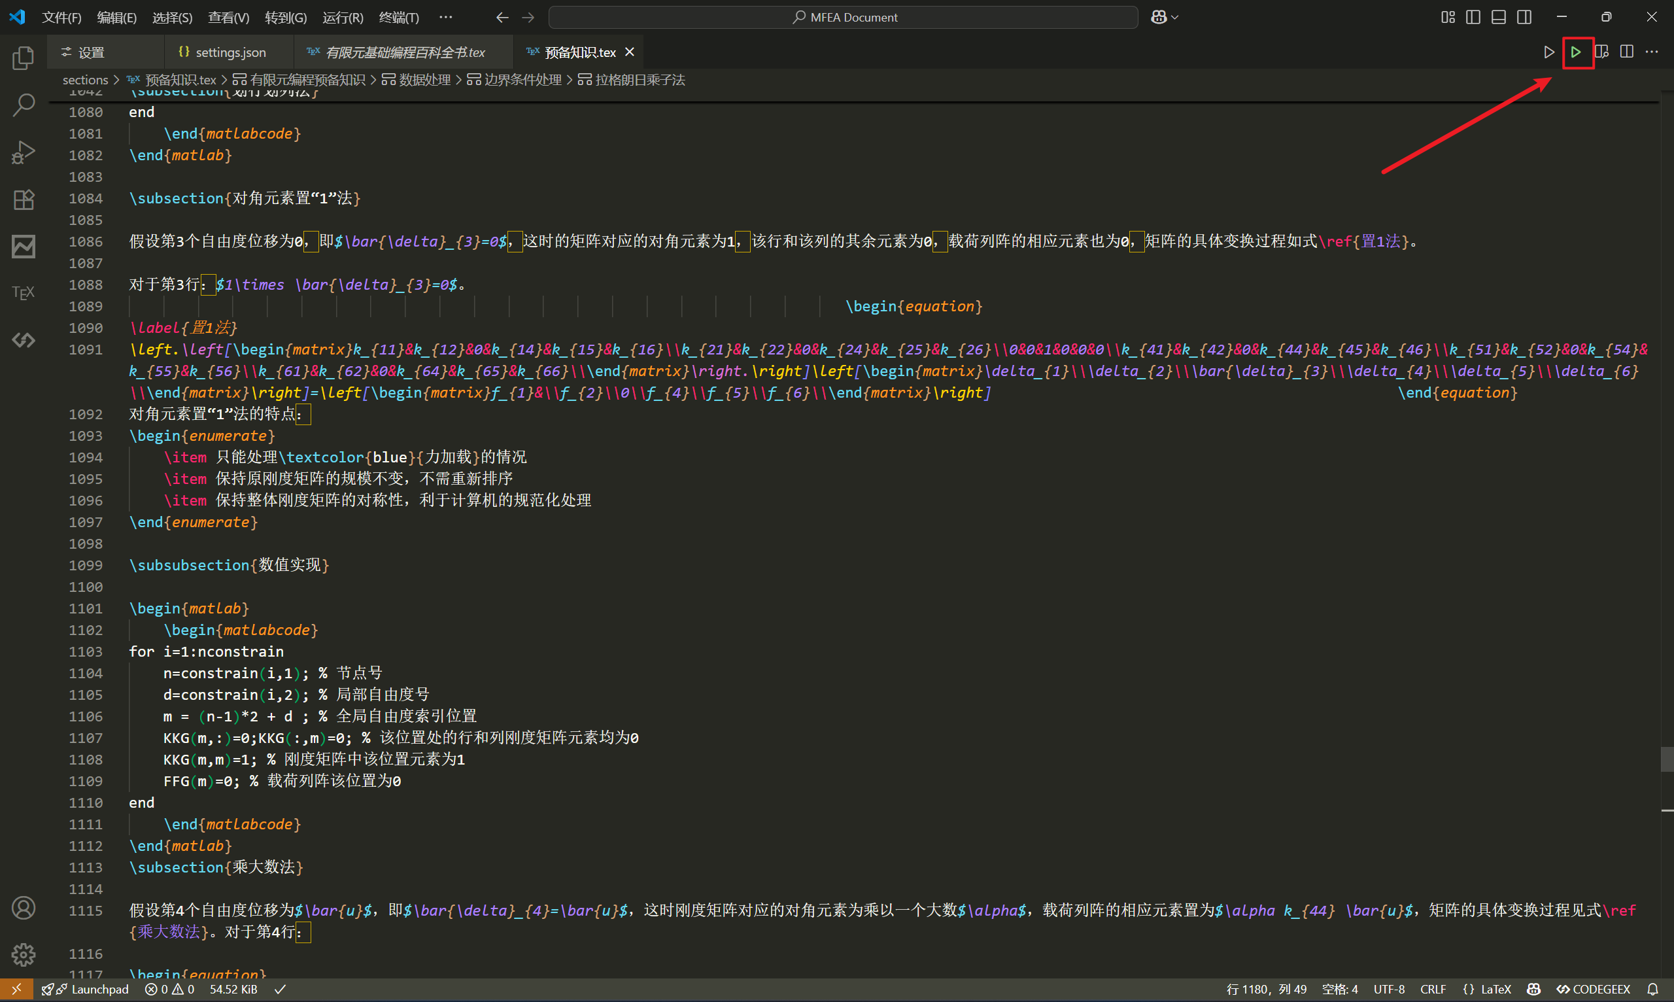Toggle the primary side bar layout button
1674x1002 pixels.
coord(1473,17)
